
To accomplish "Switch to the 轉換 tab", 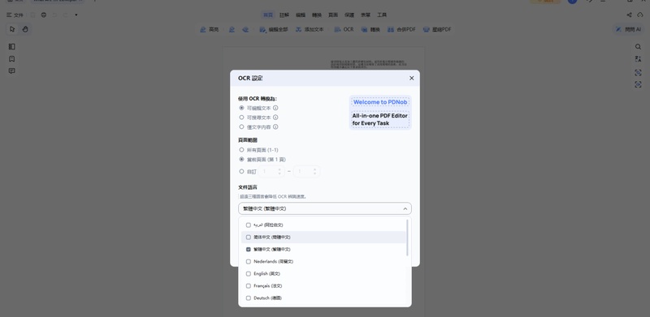I will (317, 15).
